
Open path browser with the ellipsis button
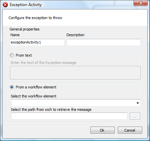tap(135, 116)
